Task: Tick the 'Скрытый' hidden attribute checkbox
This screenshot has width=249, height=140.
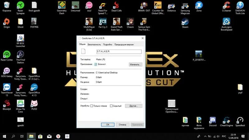Action: tap(111, 106)
